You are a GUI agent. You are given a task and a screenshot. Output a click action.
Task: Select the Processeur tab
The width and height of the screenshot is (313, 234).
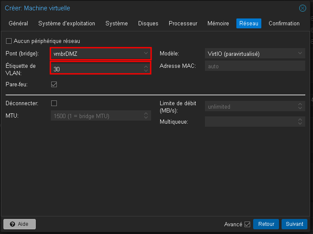pos(183,24)
